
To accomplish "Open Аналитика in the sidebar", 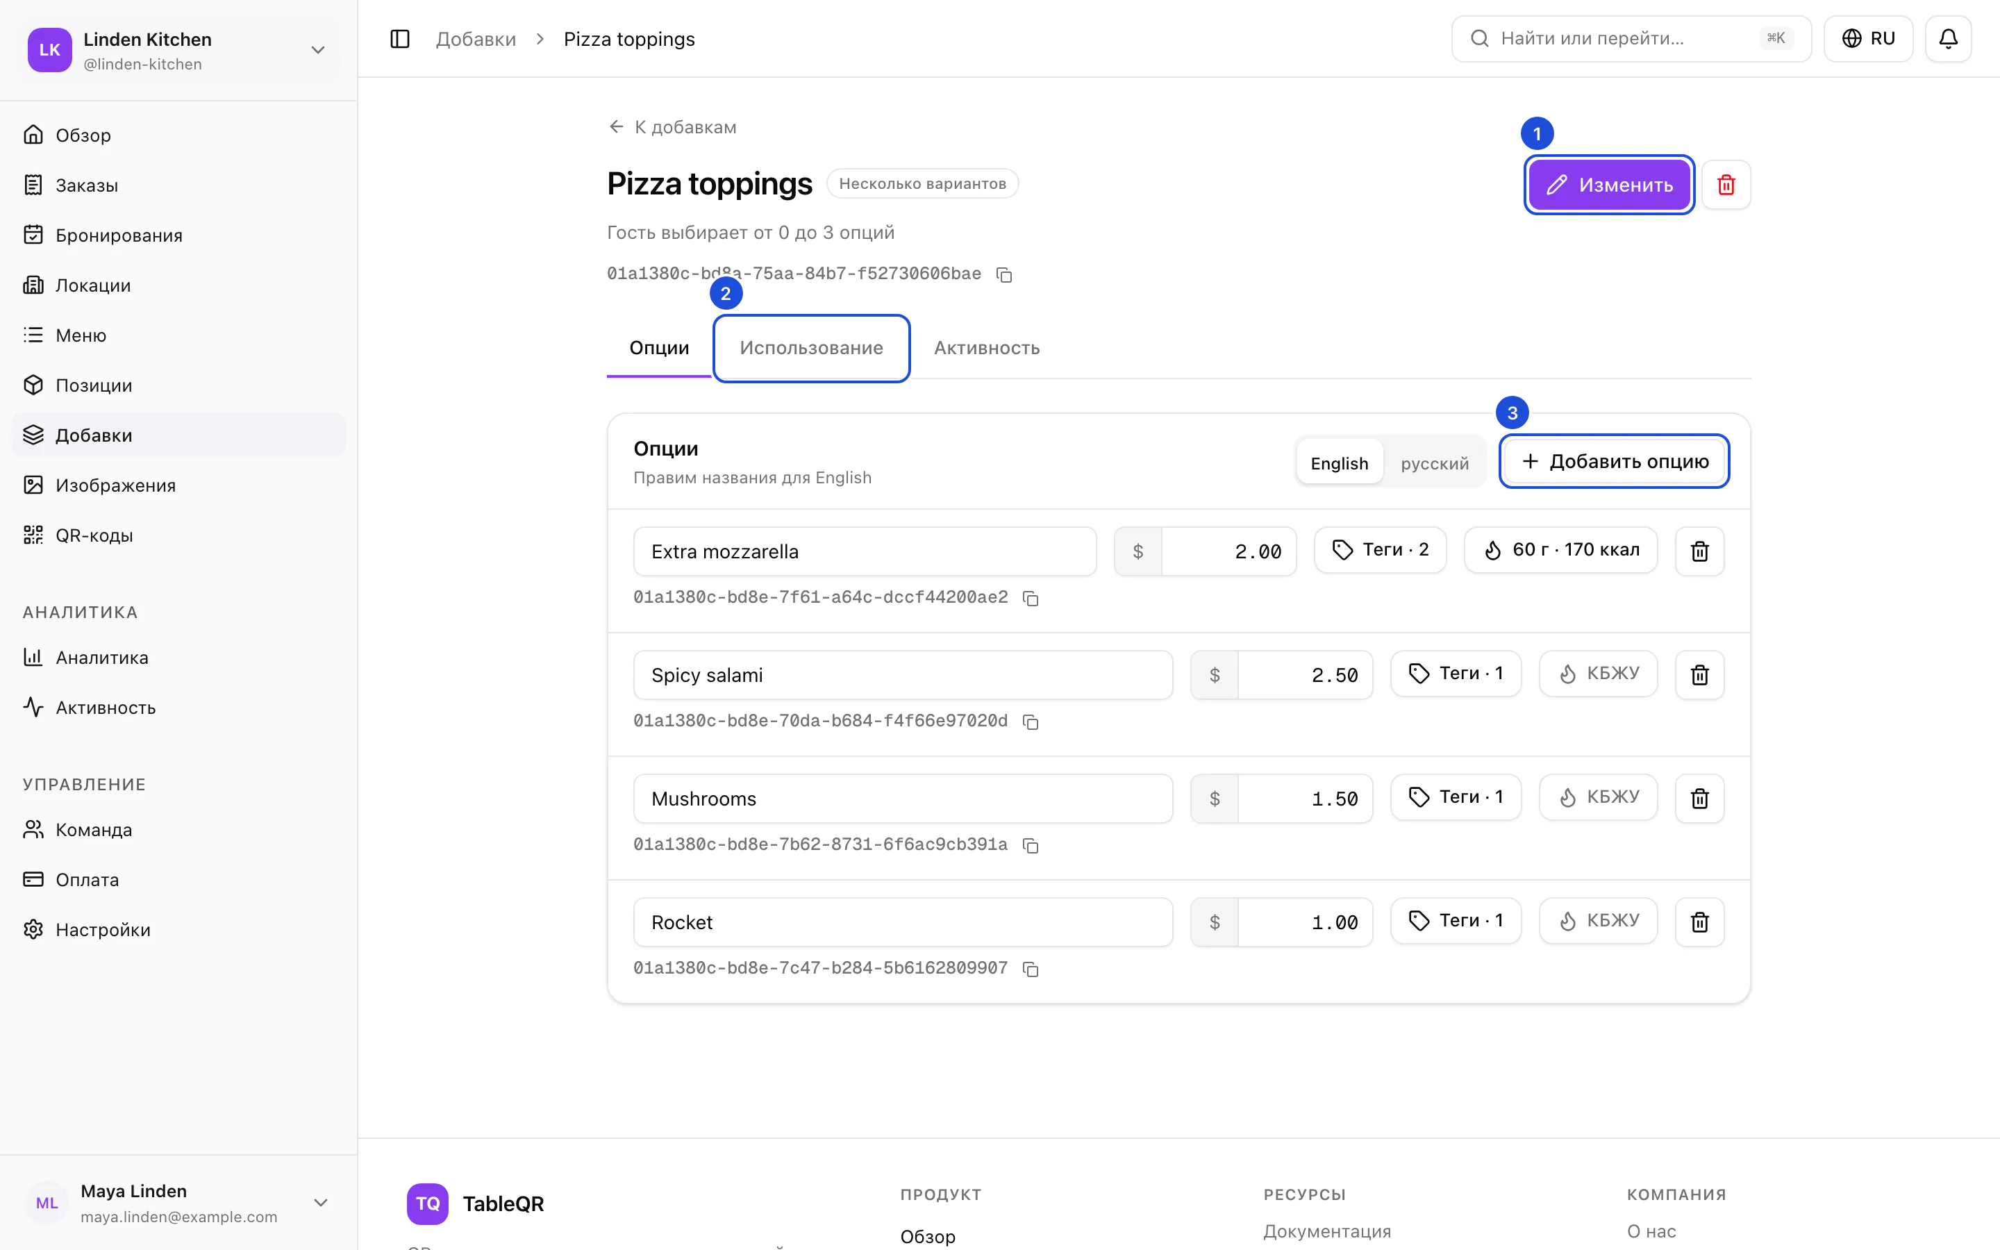I will (178, 658).
